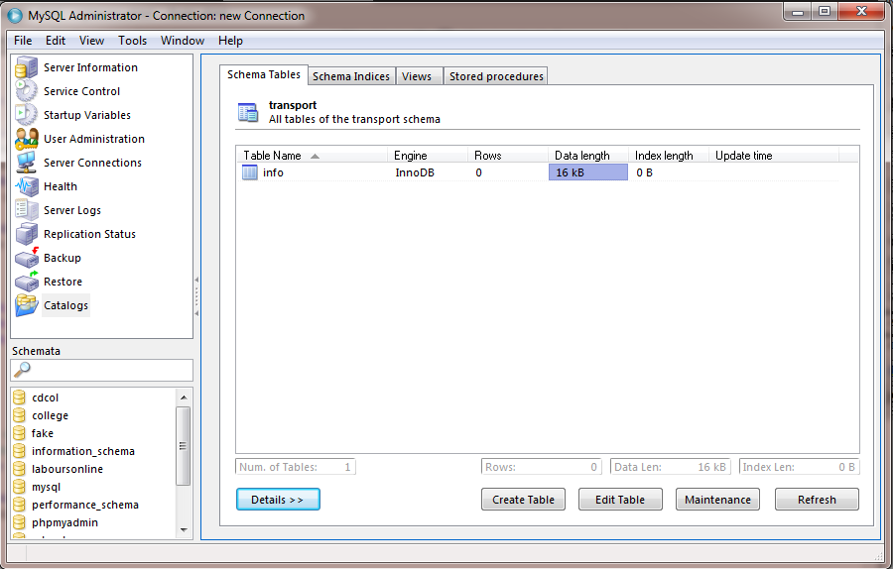893x569 pixels.
Task: Click the 'InnoDB' engine cell
Action: tap(415, 172)
